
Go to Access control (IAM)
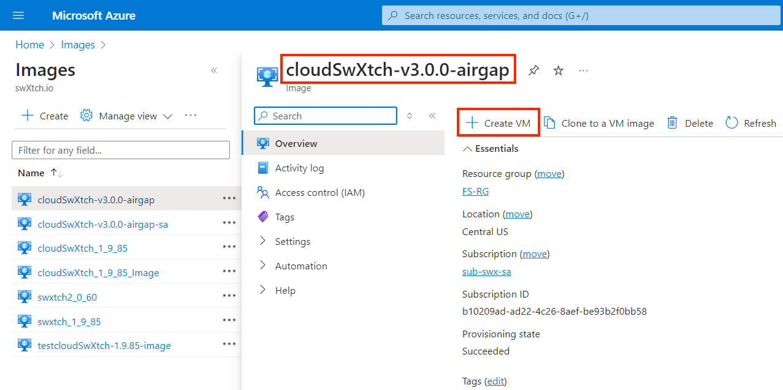click(319, 193)
